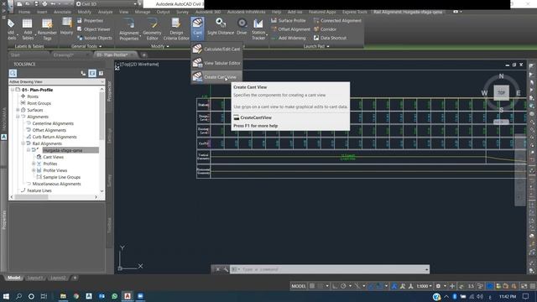Click Isolate Objects tool
537x302 pixels.
[95, 38]
